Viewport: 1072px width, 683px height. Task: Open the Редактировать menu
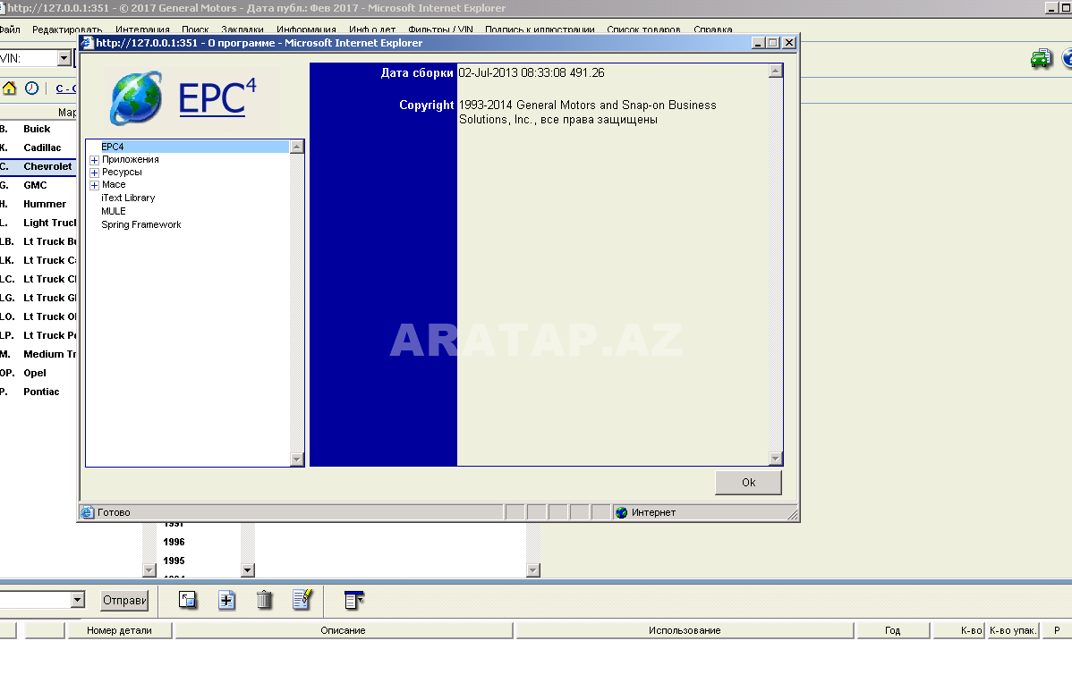67,30
